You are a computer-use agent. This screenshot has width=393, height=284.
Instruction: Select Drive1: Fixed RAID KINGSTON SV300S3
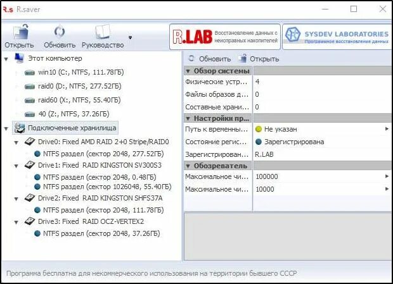pyautogui.click(x=100, y=165)
